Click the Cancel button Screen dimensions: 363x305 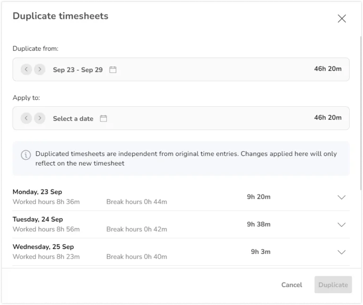pos(292,285)
